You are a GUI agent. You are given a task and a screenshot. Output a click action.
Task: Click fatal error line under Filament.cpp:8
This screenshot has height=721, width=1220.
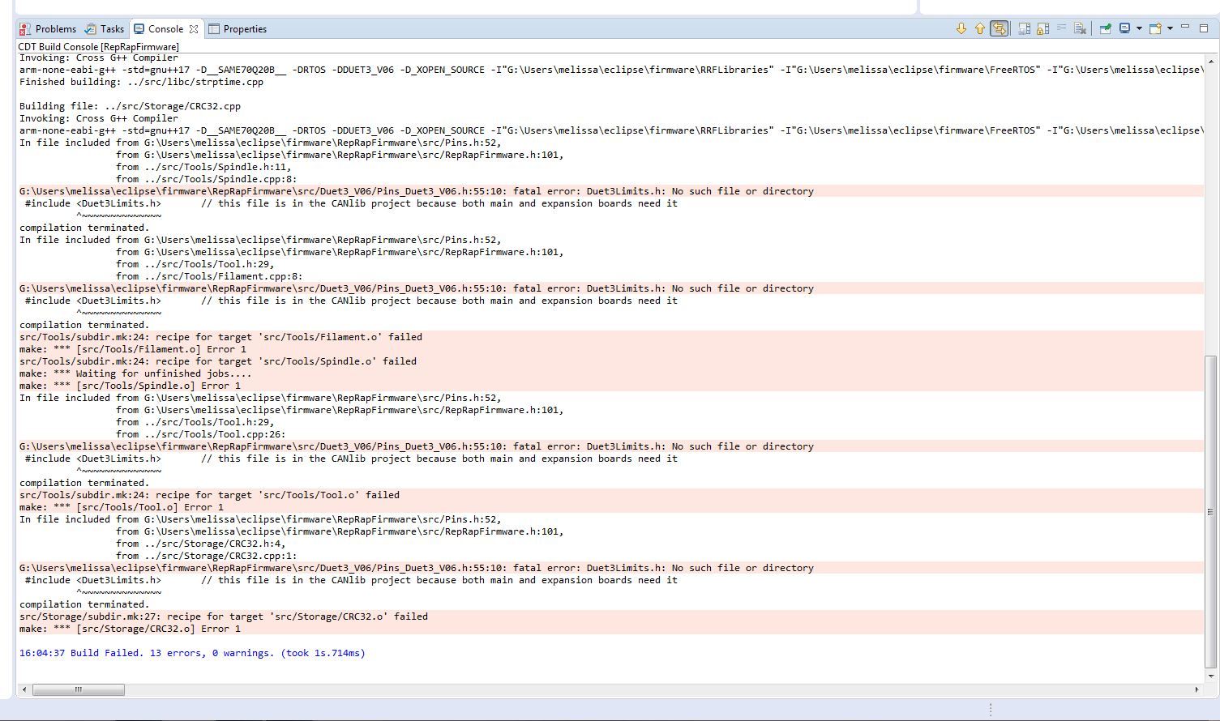coord(417,288)
